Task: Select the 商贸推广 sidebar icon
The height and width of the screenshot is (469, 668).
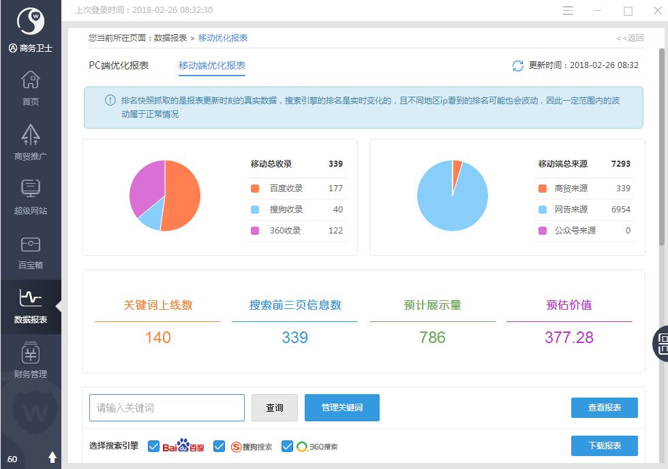Action: 30,140
